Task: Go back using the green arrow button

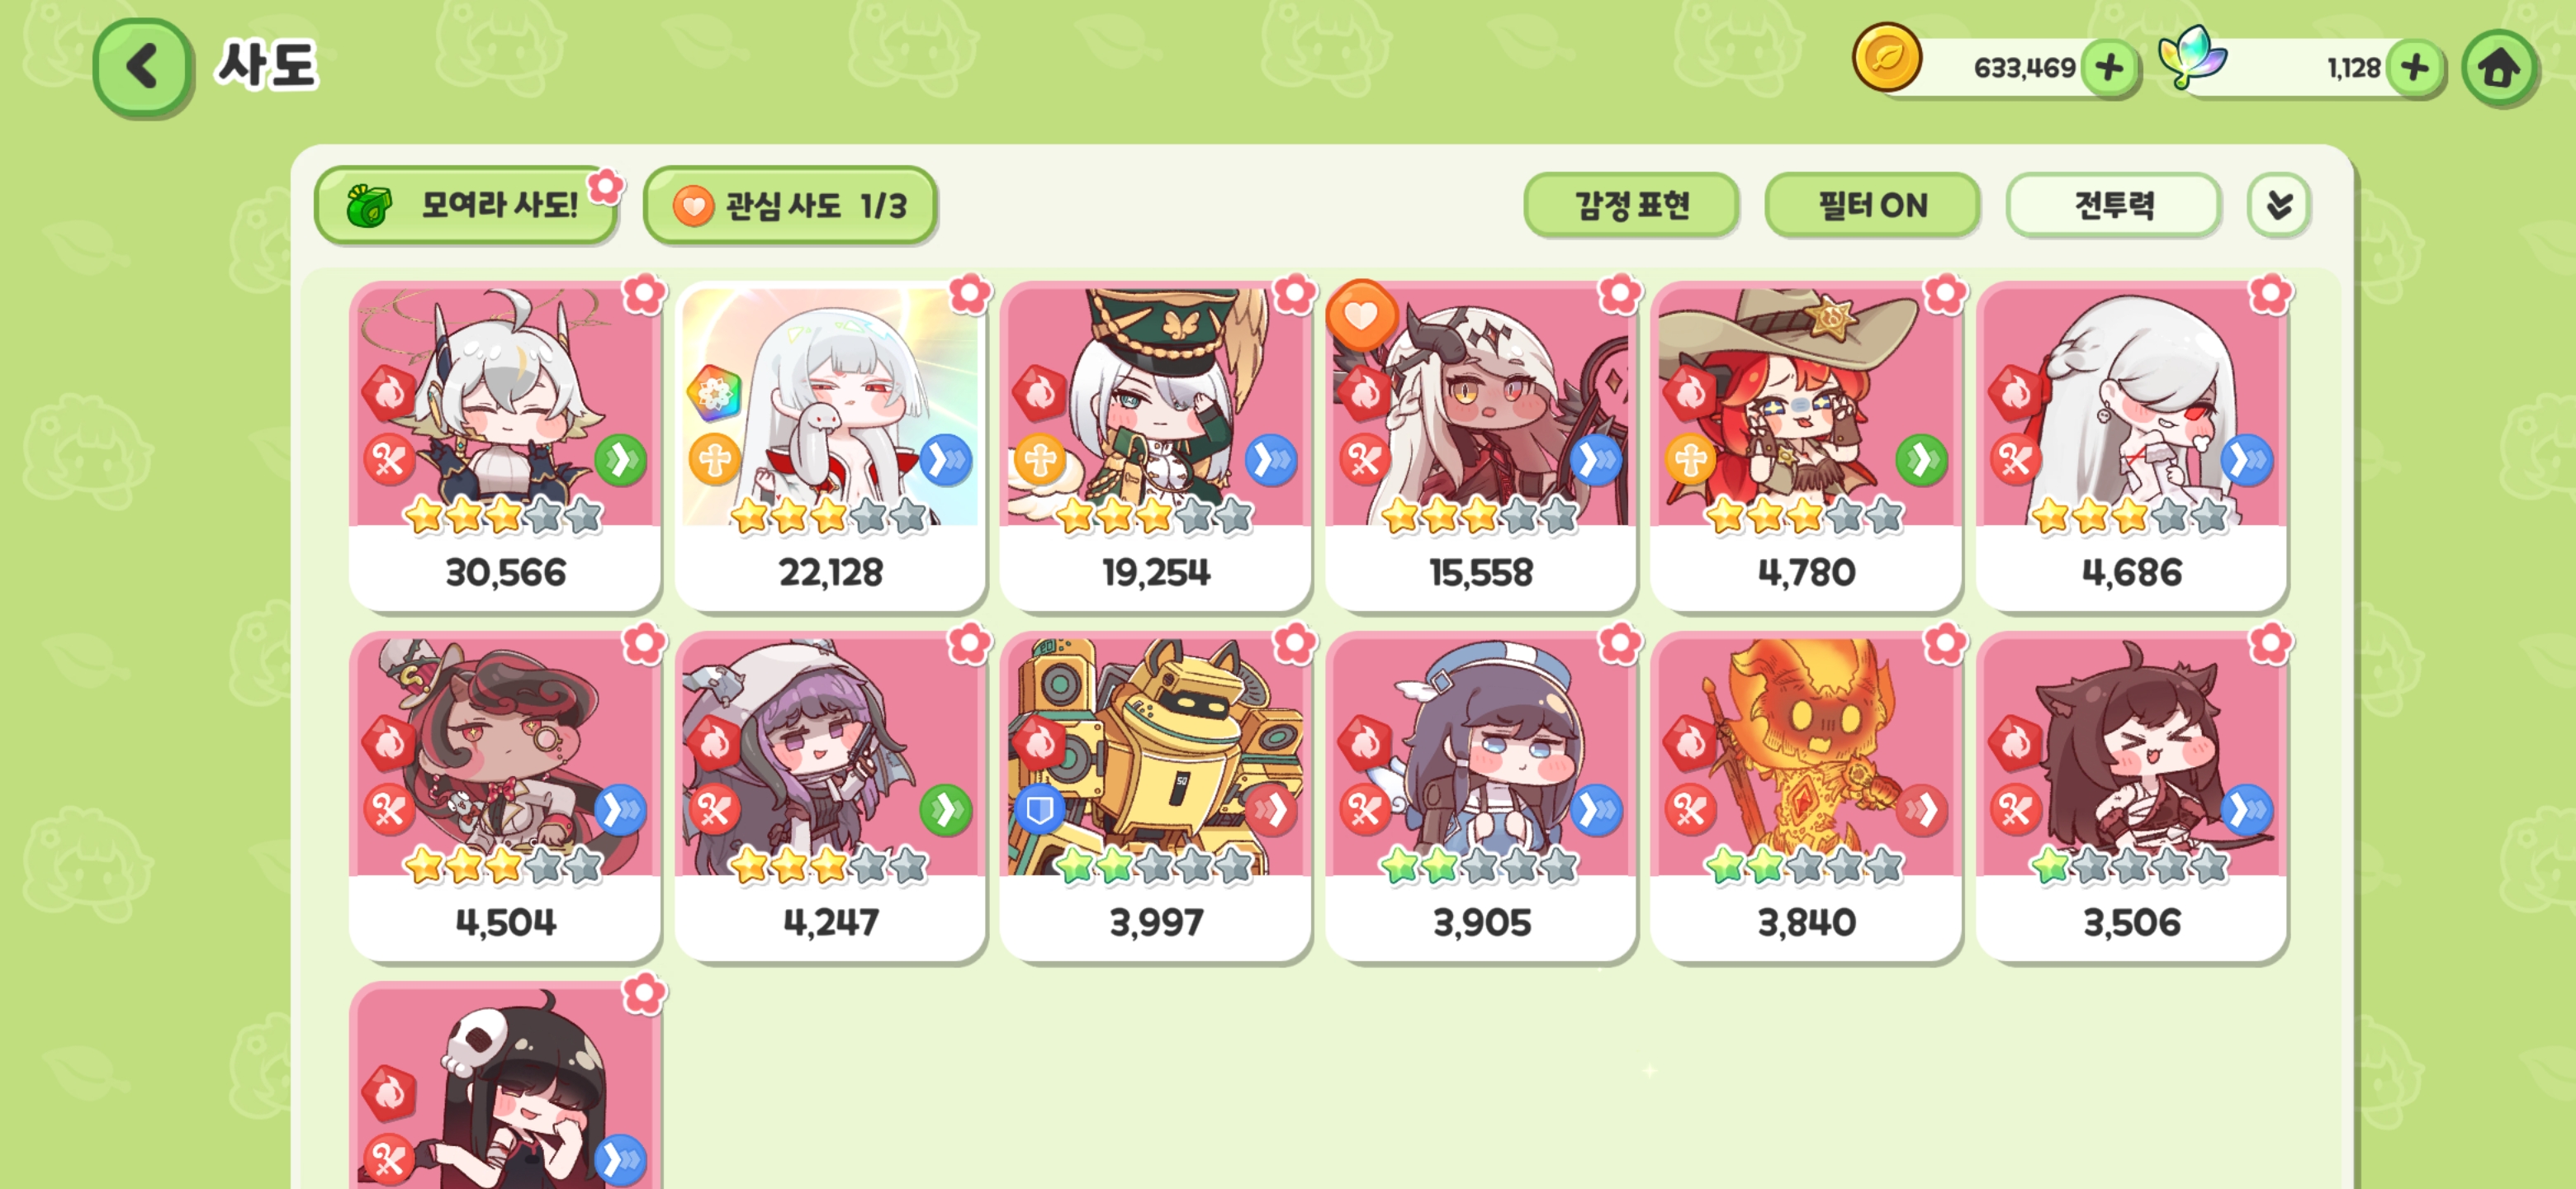Action: [142, 68]
